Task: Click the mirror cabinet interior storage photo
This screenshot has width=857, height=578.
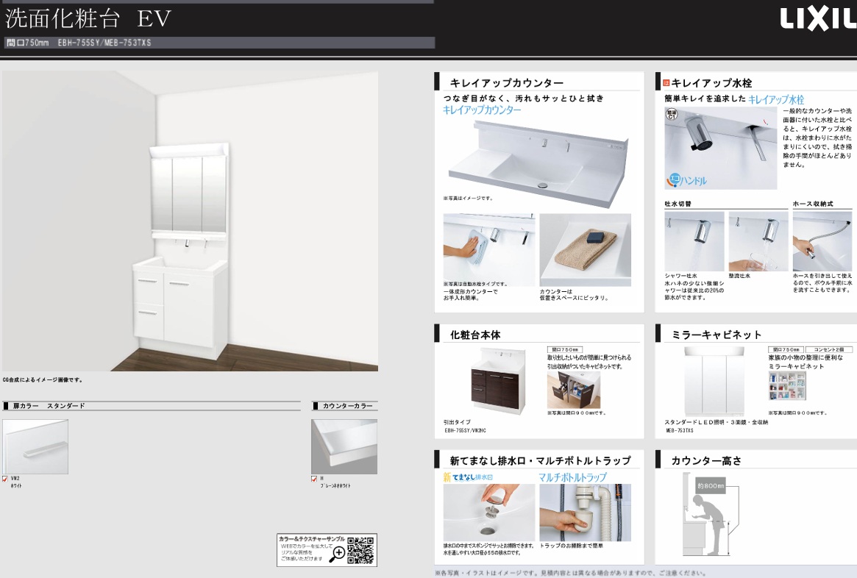Action: 787,385
